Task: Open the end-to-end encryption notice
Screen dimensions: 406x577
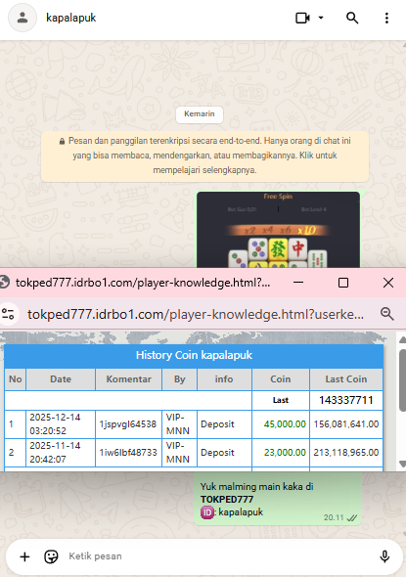Action: (x=204, y=155)
